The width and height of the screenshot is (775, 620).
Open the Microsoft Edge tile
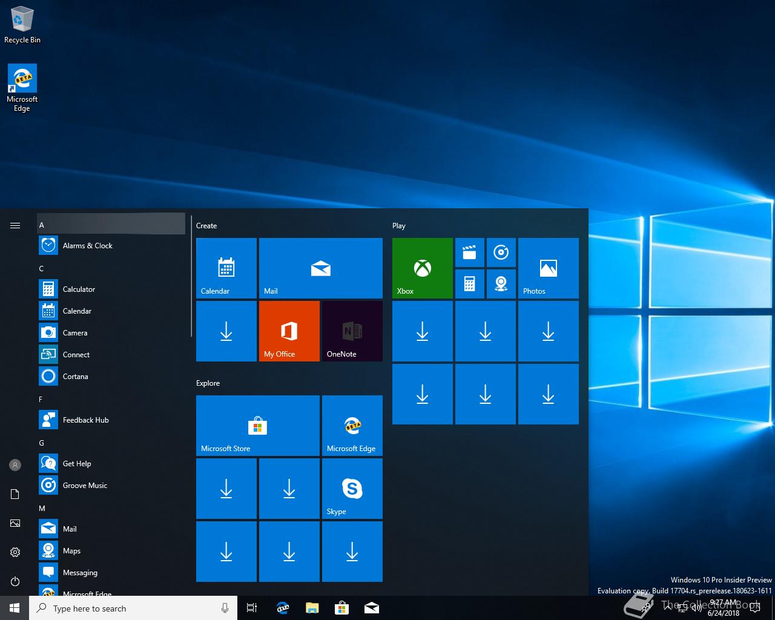point(352,426)
